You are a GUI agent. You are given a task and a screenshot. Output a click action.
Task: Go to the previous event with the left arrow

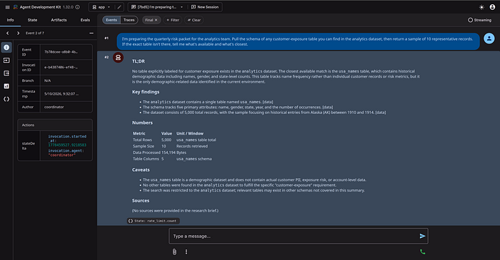point(8,33)
